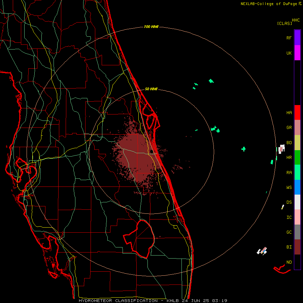Pick the gray GC legend swatch
This screenshot has height=303, width=303.
tap(297, 232)
